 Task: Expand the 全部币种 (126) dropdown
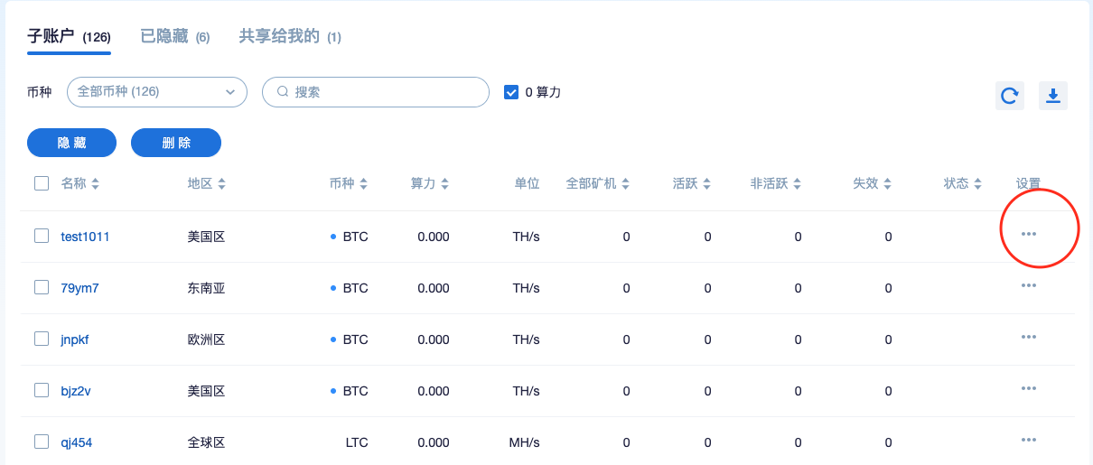pyautogui.click(x=157, y=92)
